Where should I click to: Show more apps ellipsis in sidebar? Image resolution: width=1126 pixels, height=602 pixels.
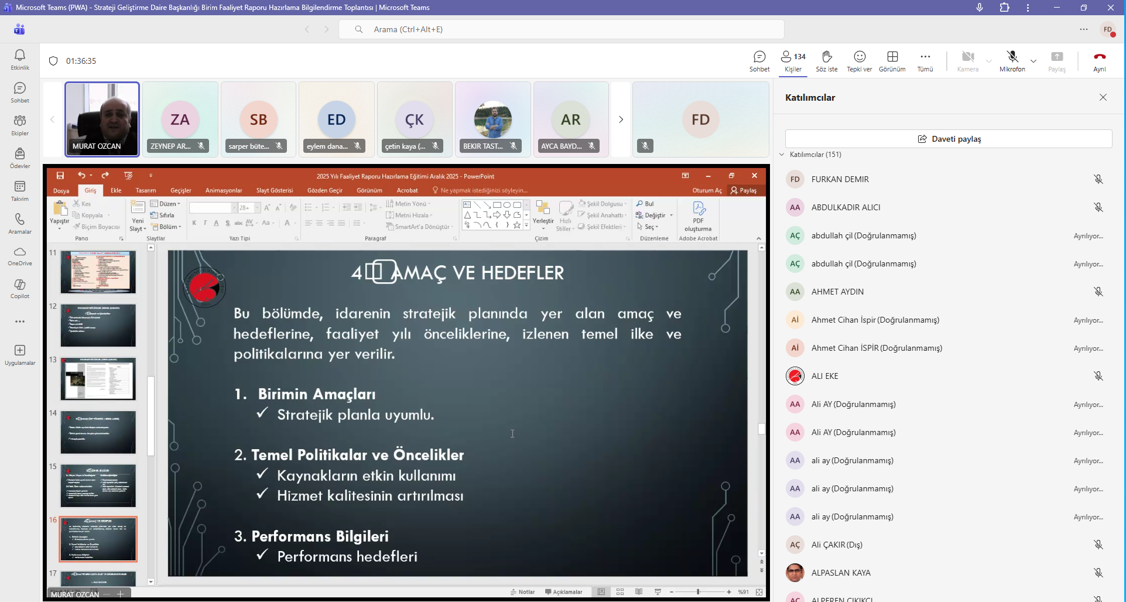click(20, 321)
